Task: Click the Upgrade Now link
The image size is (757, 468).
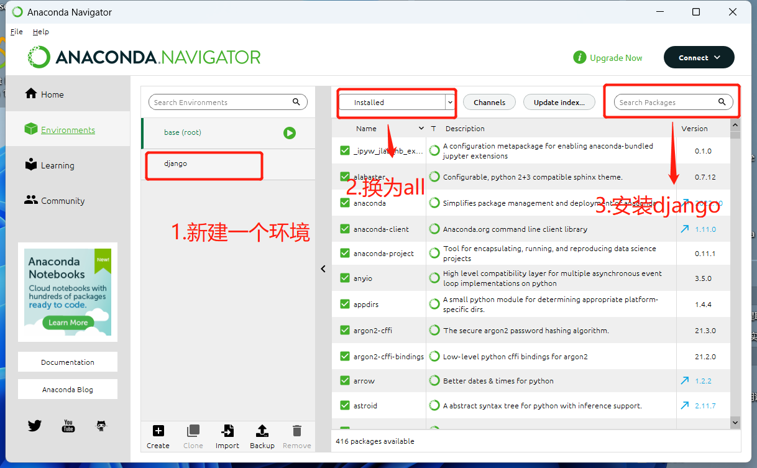Action: (616, 58)
